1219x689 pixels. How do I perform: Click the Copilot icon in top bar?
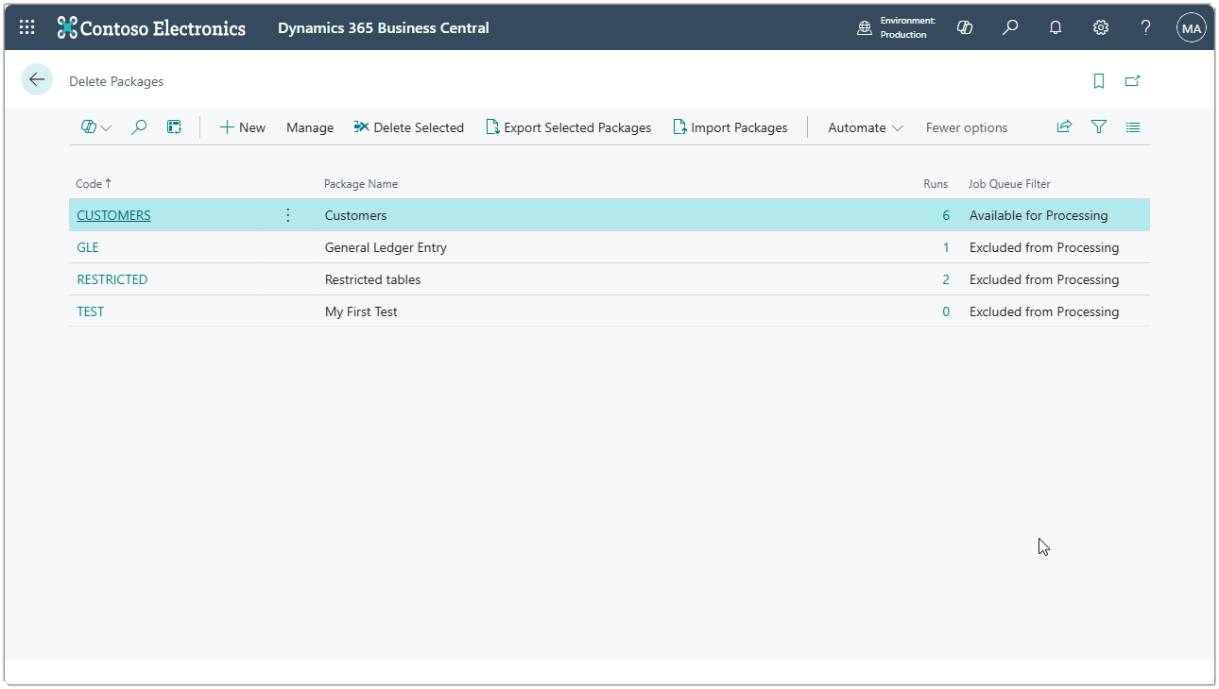965,28
